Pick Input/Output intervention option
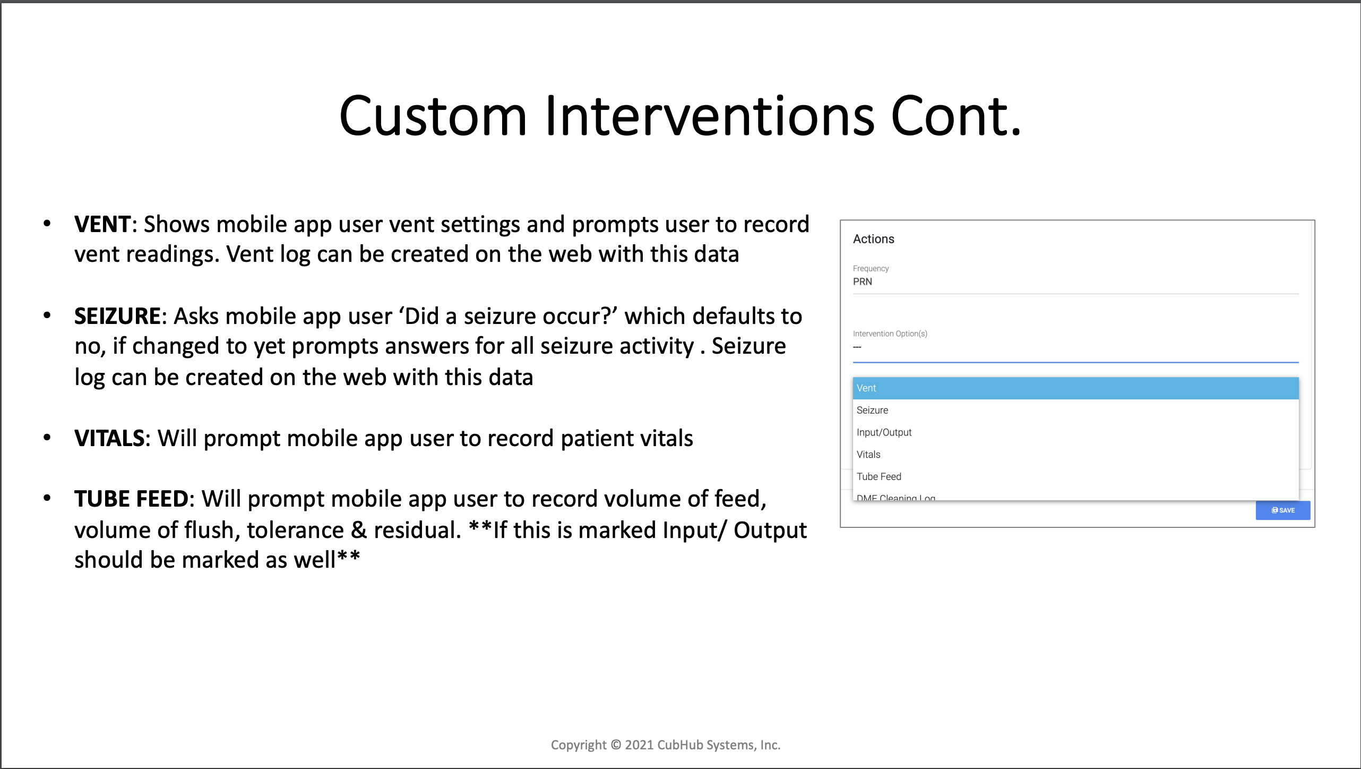The image size is (1361, 769). coord(1075,432)
